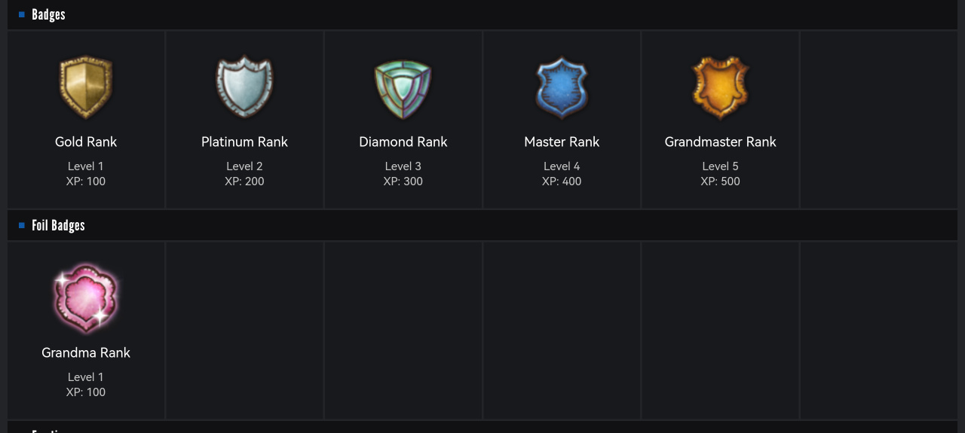This screenshot has width=965, height=433.
Task: Click the Gold Rank shield badge icon
Action: point(86,87)
